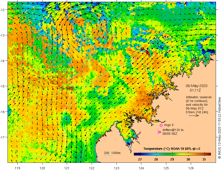Click the 0.5m/s velocity scale arrow

tap(194, 115)
